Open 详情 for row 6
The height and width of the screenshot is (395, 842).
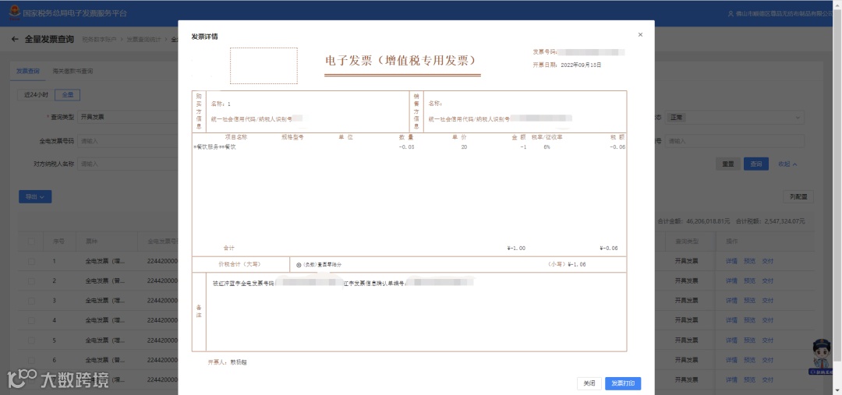point(731,360)
